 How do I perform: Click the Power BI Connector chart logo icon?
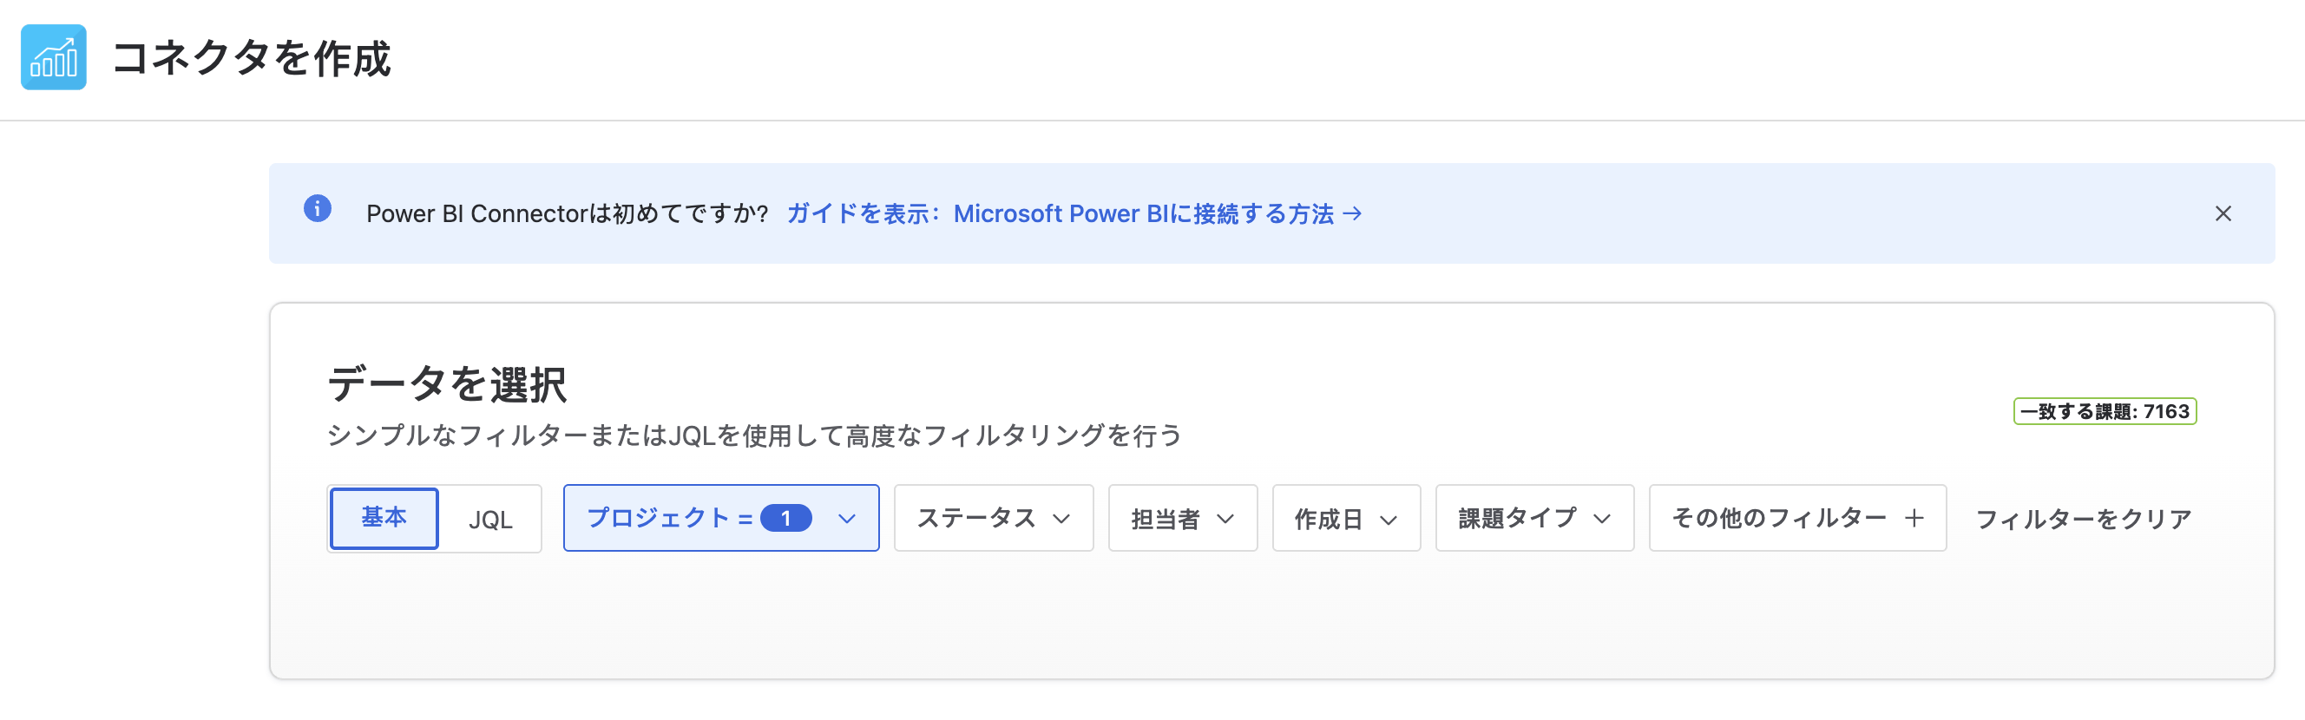54,57
